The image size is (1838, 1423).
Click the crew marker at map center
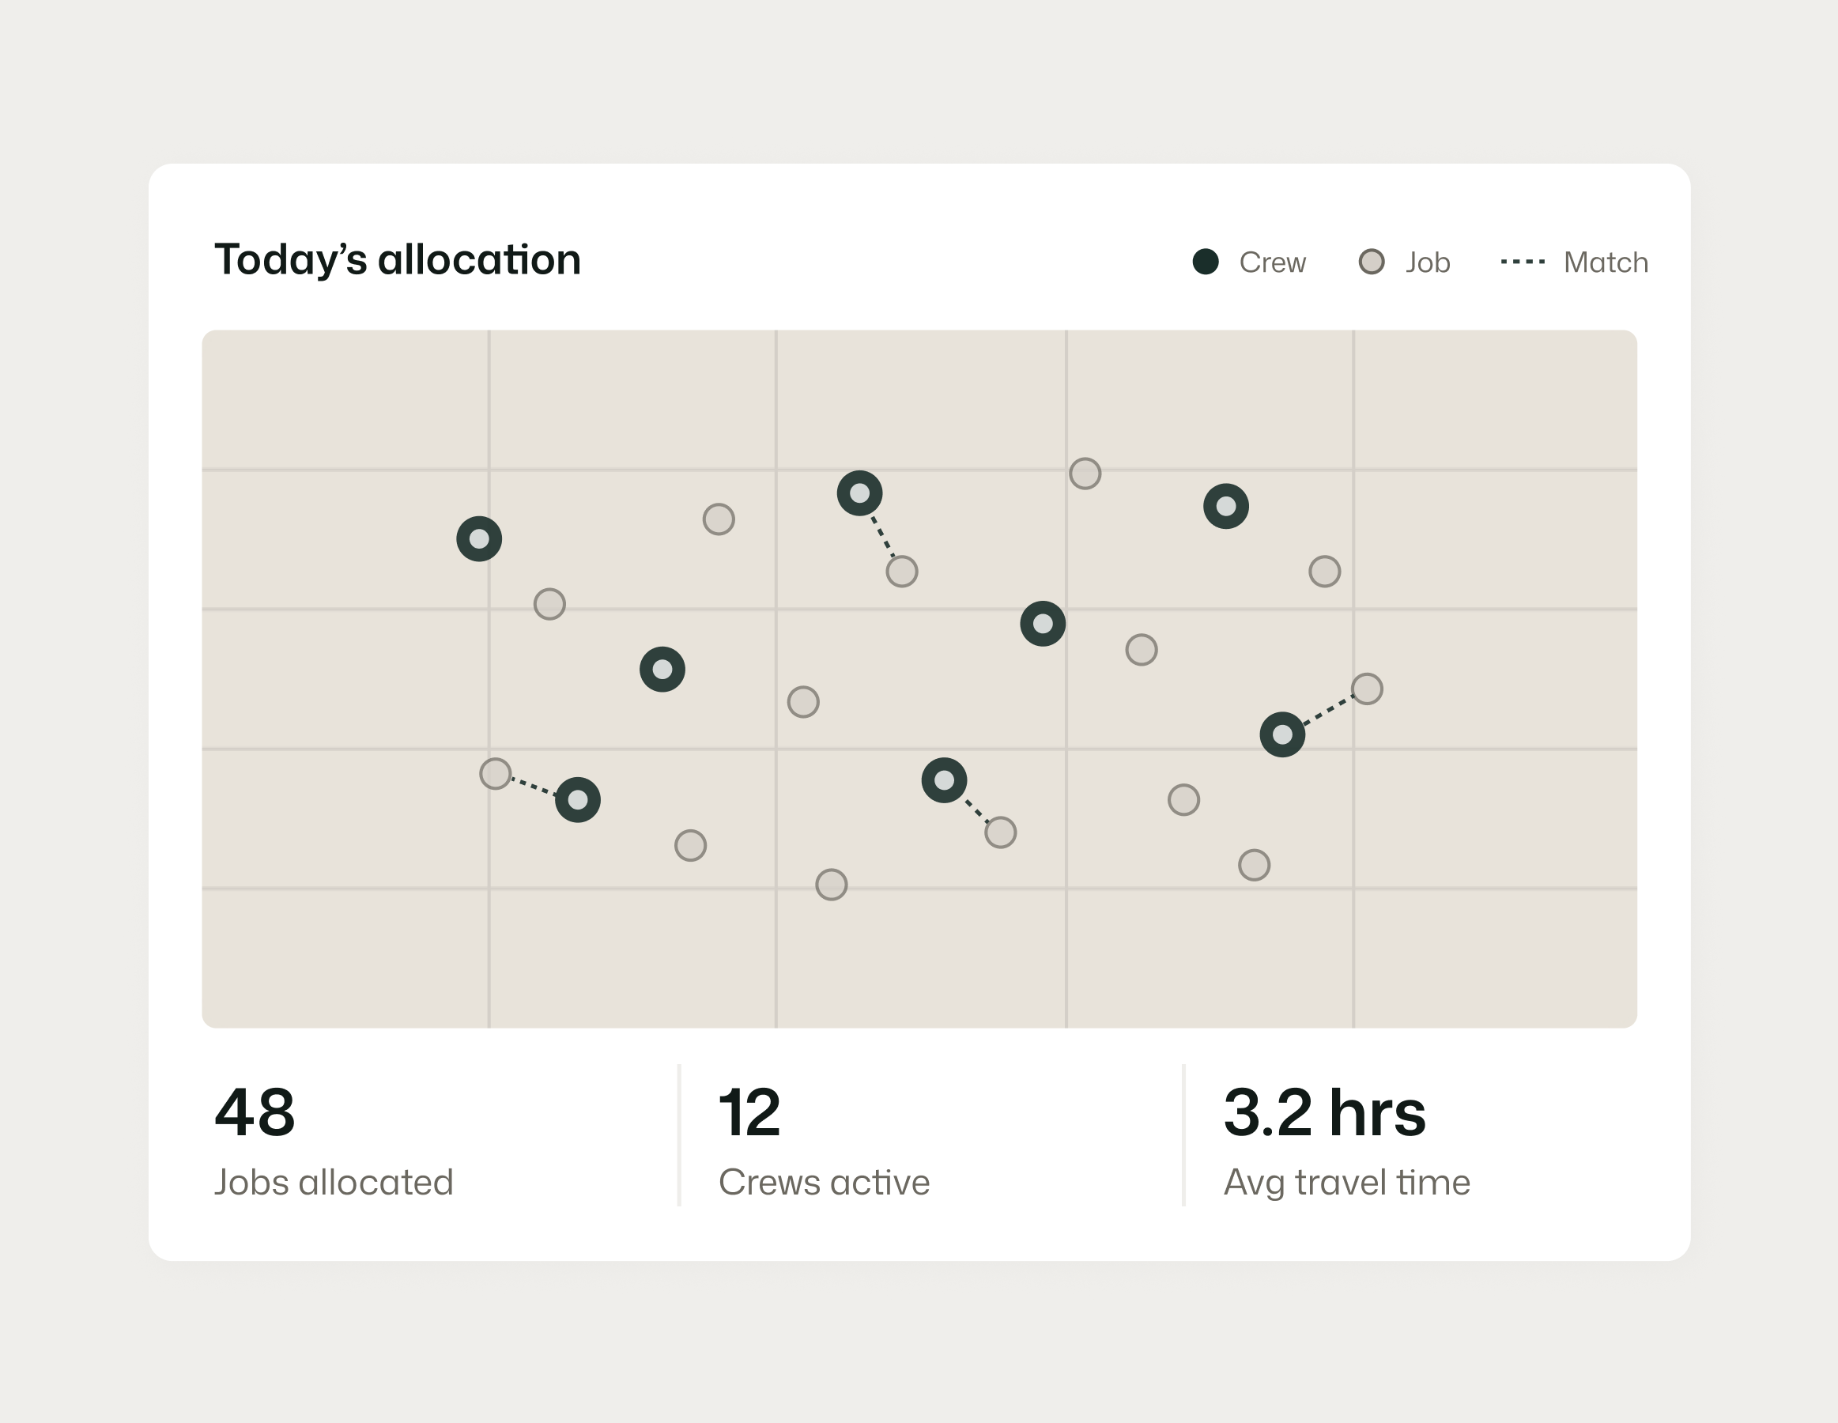[x=1042, y=624]
